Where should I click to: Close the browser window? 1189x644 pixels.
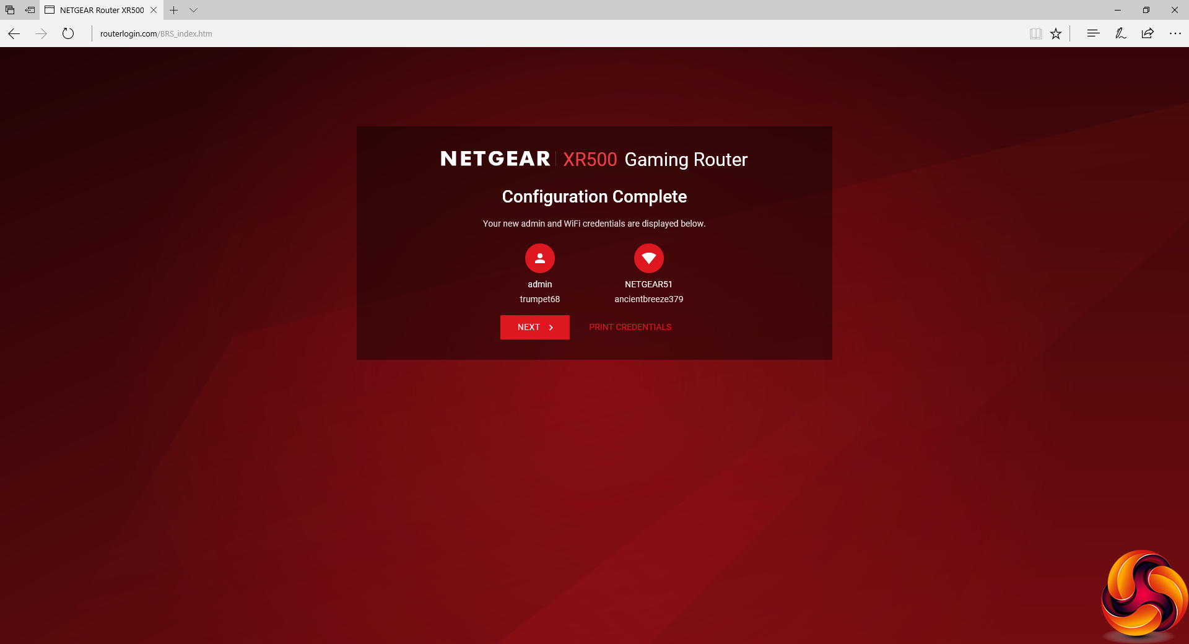[1175, 10]
